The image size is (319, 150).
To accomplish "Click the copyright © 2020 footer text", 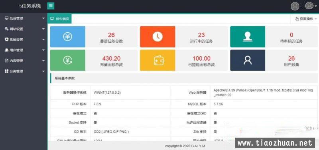I will tap(185, 146).
